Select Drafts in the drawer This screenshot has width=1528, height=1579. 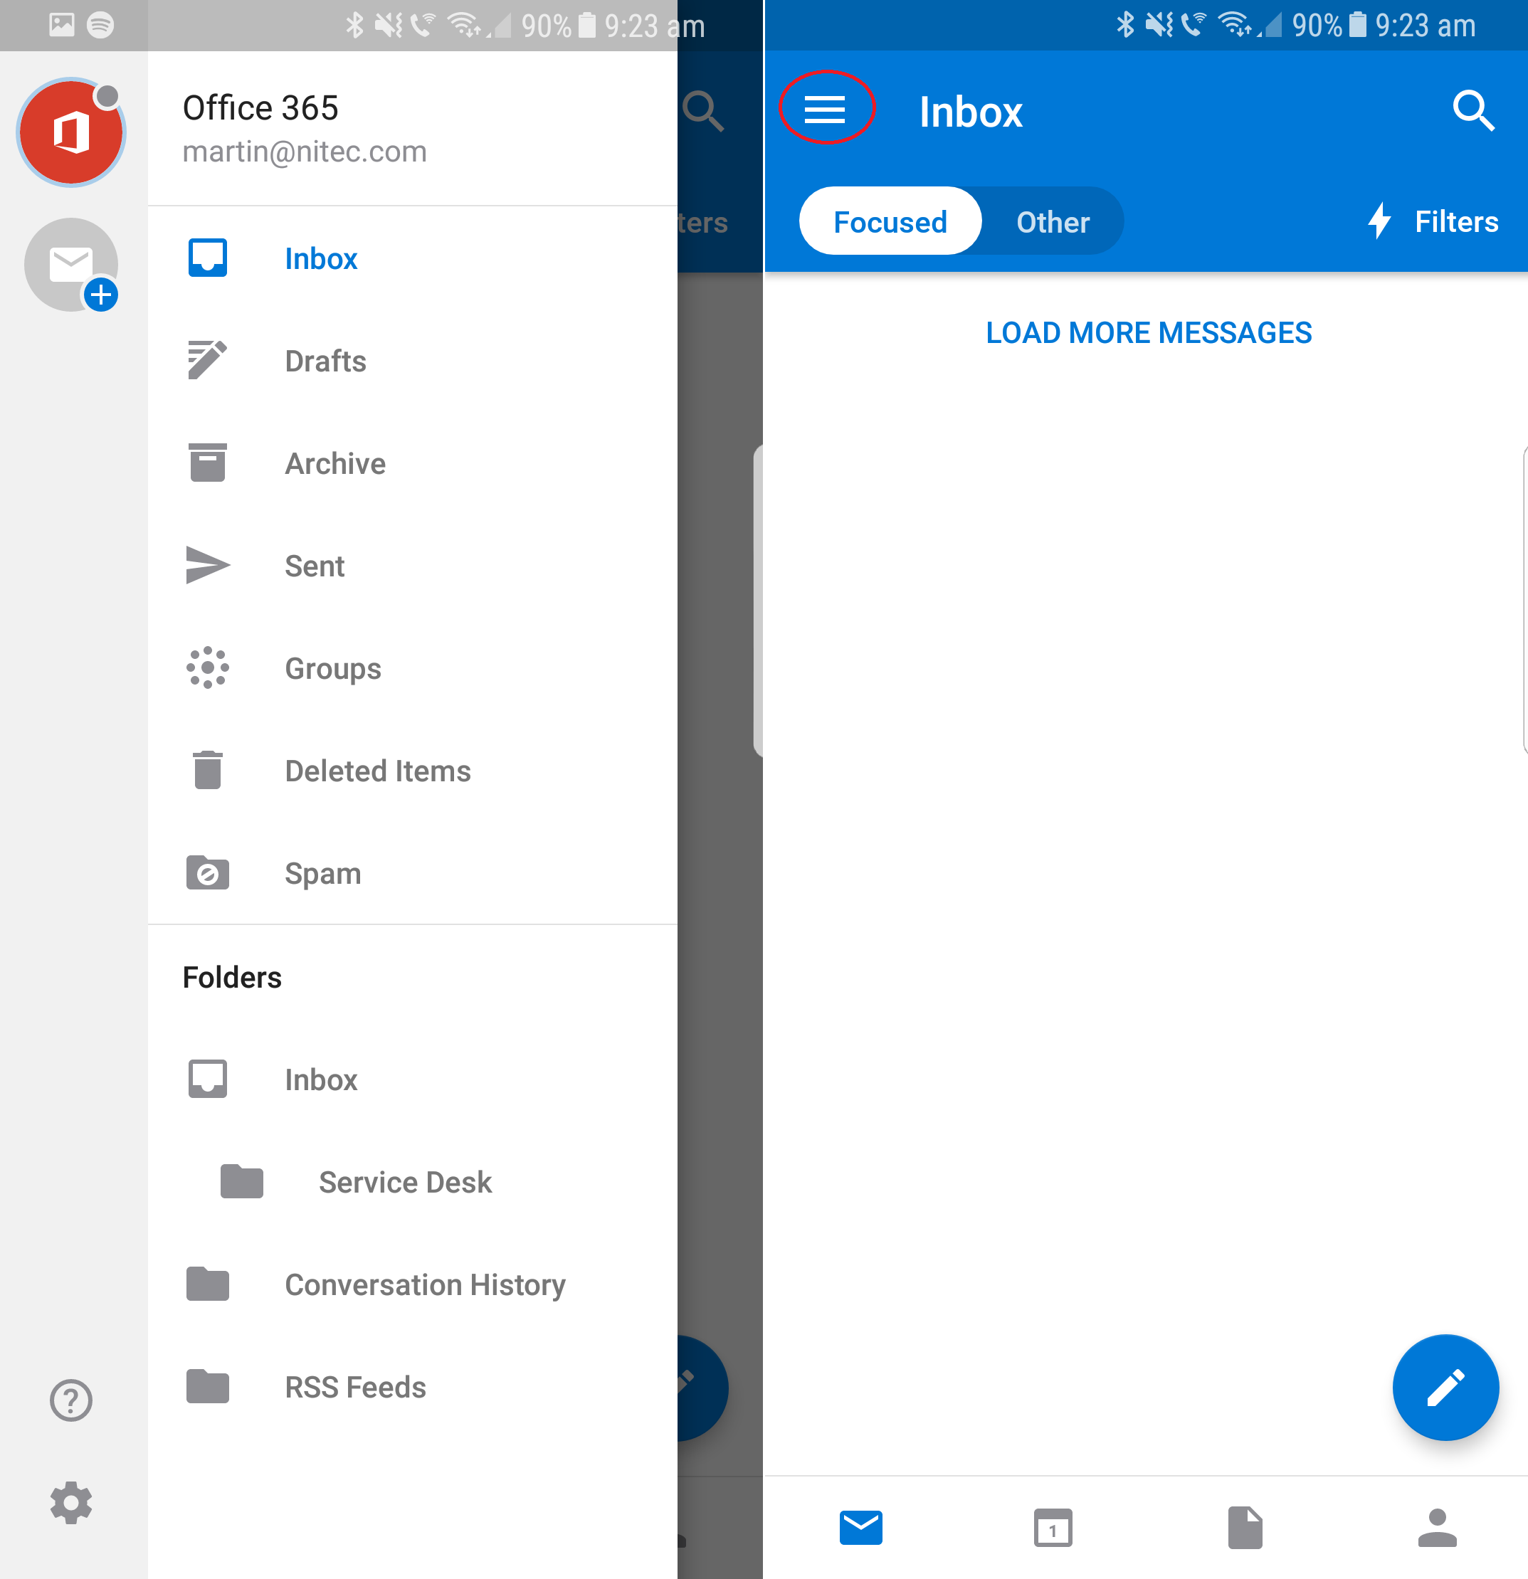click(325, 361)
